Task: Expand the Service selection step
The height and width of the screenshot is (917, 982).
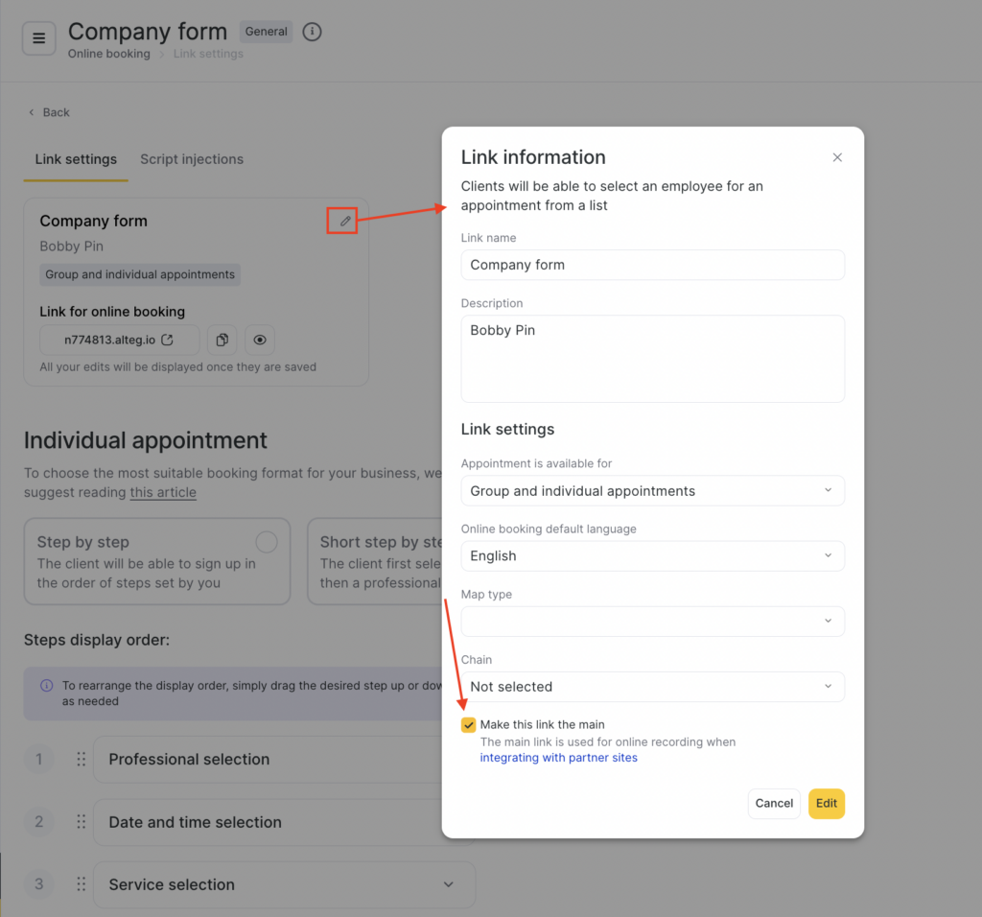Action: pyautogui.click(x=448, y=884)
